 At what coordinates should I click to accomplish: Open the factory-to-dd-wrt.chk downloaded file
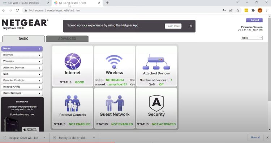[x=72, y=138]
